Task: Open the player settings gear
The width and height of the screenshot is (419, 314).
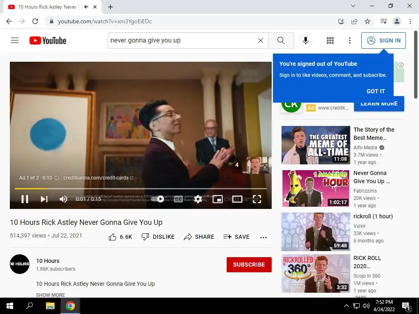Action: (198, 199)
